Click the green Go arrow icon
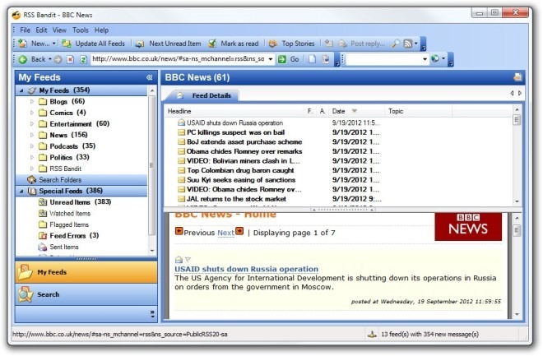 [x=282, y=59]
